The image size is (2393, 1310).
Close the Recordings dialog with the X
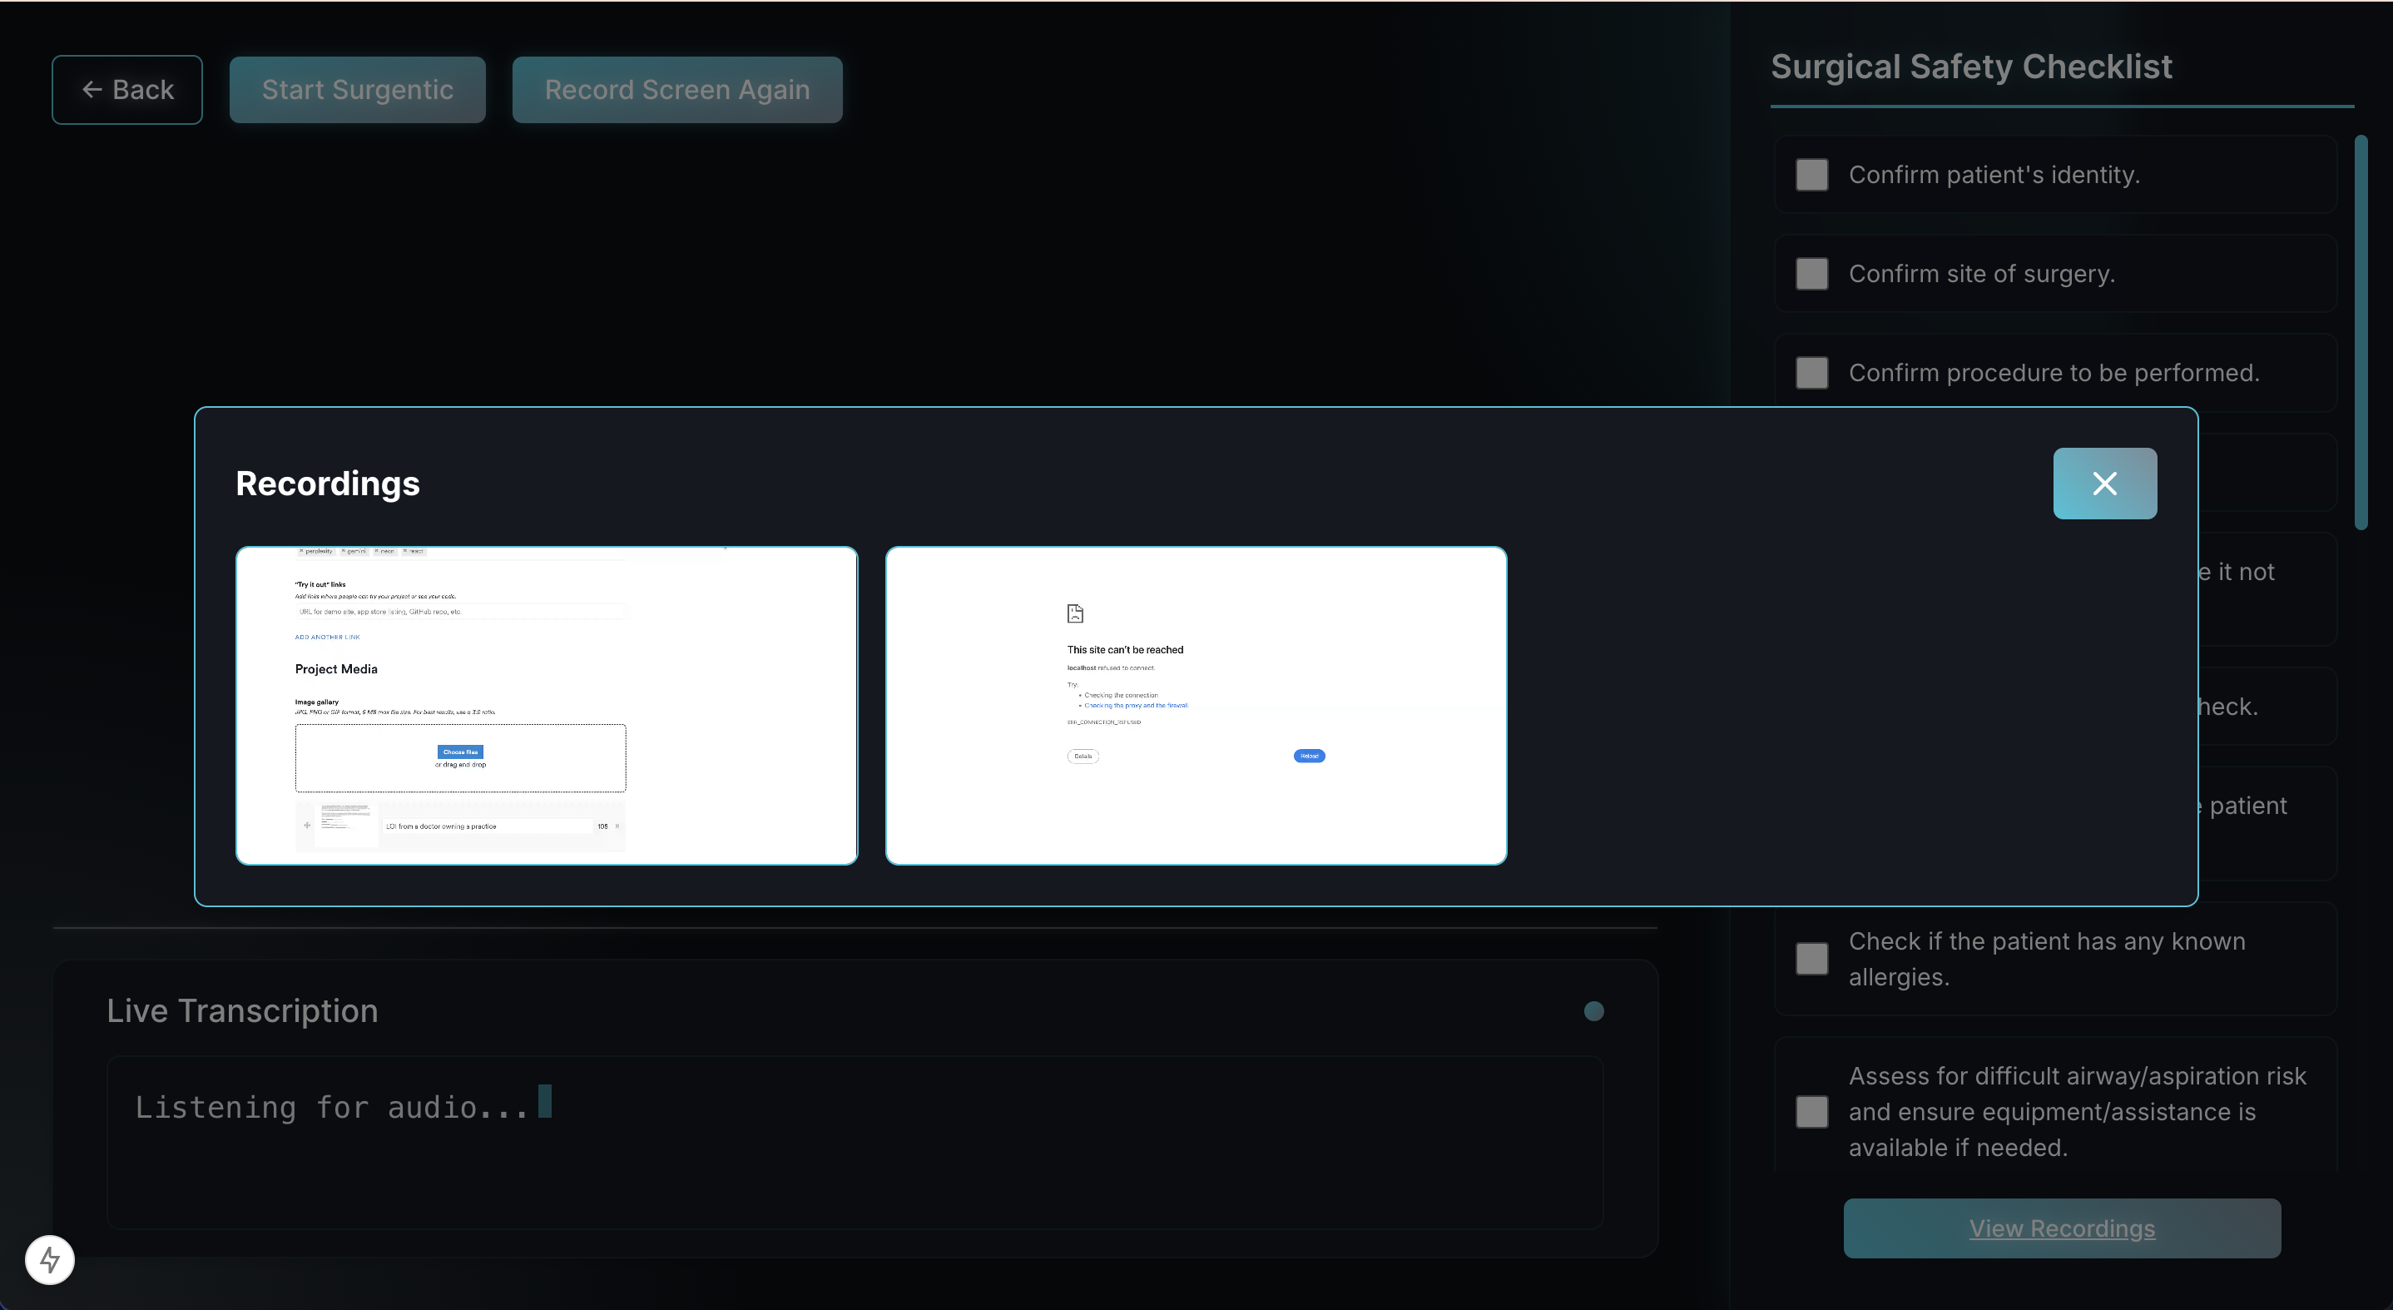[2104, 483]
